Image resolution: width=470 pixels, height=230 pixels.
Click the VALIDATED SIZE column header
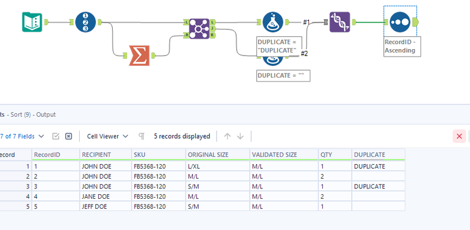pos(284,155)
